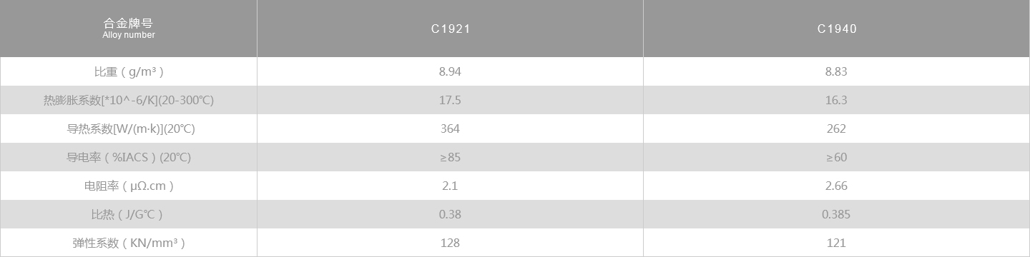Select the ≥60 conductivity value
This screenshot has height=257, width=1030.
[836, 157]
